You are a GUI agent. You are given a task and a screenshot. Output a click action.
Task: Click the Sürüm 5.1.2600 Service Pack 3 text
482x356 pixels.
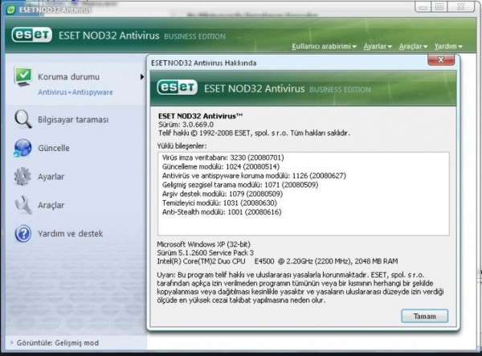(206, 252)
